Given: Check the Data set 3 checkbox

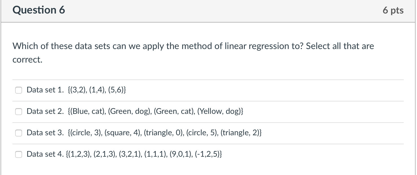Looking at the screenshot, I should click(18, 133).
